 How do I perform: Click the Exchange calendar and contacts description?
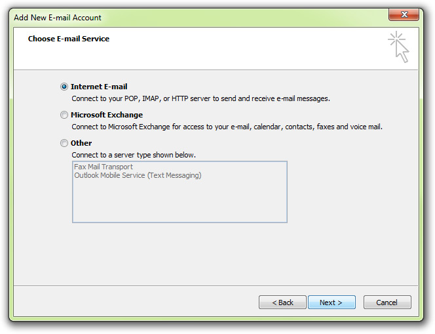click(x=227, y=127)
